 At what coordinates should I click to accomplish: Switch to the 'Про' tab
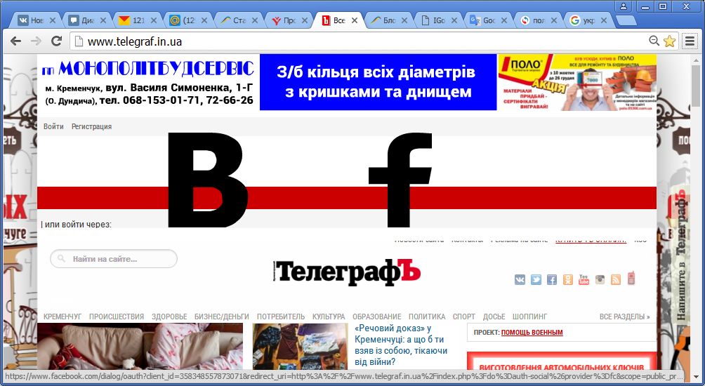coord(289,20)
